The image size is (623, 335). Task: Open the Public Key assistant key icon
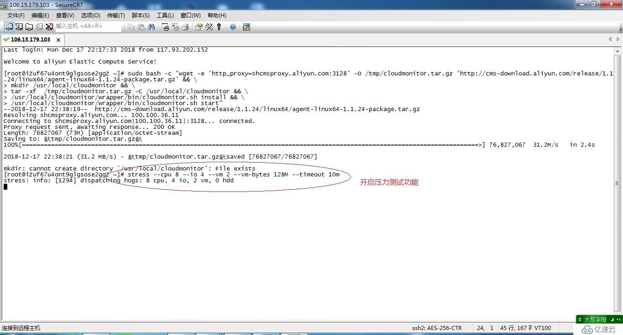coord(219,27)
